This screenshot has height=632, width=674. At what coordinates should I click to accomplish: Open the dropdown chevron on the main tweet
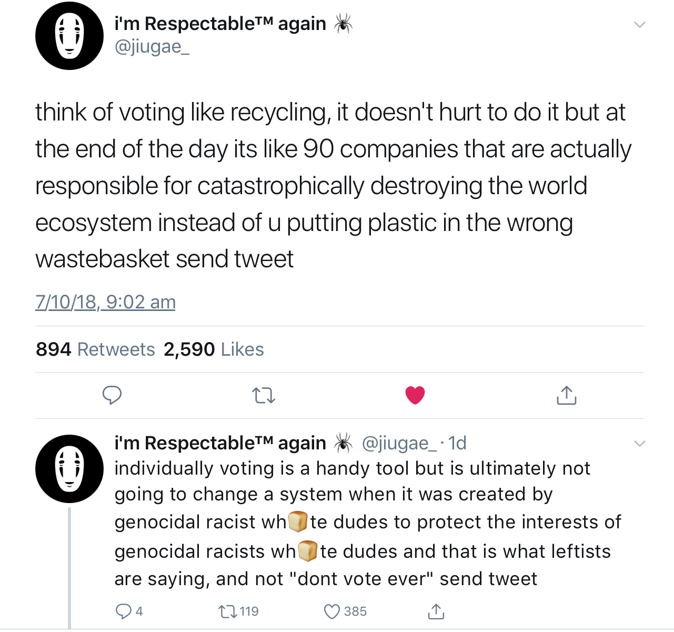click(x=639, y=25)
